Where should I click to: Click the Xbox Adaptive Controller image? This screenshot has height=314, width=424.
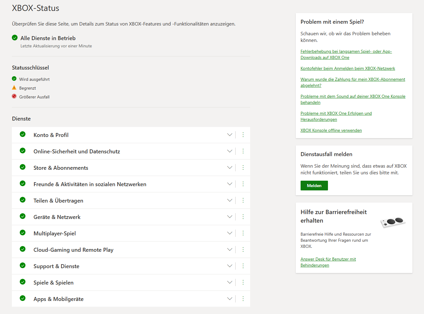393,222
